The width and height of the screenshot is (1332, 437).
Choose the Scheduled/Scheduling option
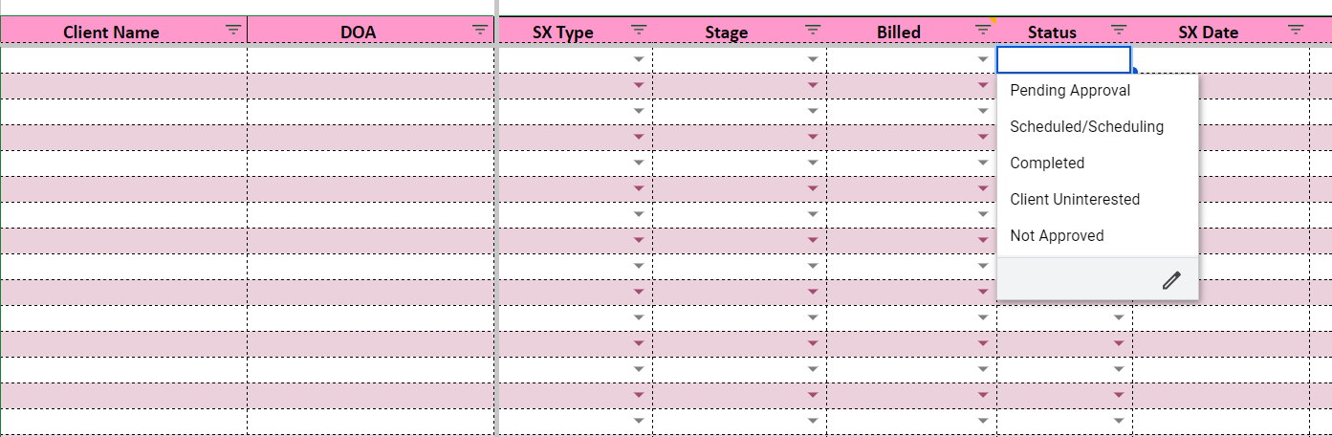point(1086,127)
